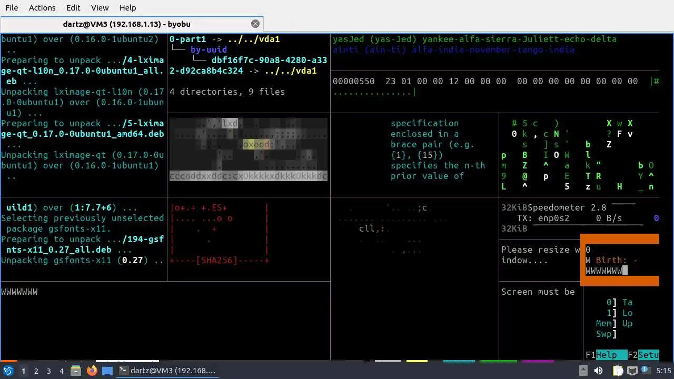
Task: Open the File menu
Action: (x=12, y=8)
